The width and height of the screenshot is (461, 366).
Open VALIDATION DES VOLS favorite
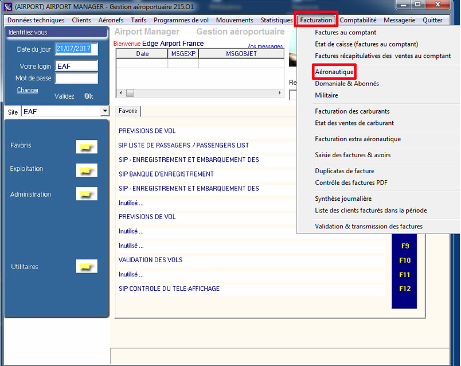pos(150,260)
